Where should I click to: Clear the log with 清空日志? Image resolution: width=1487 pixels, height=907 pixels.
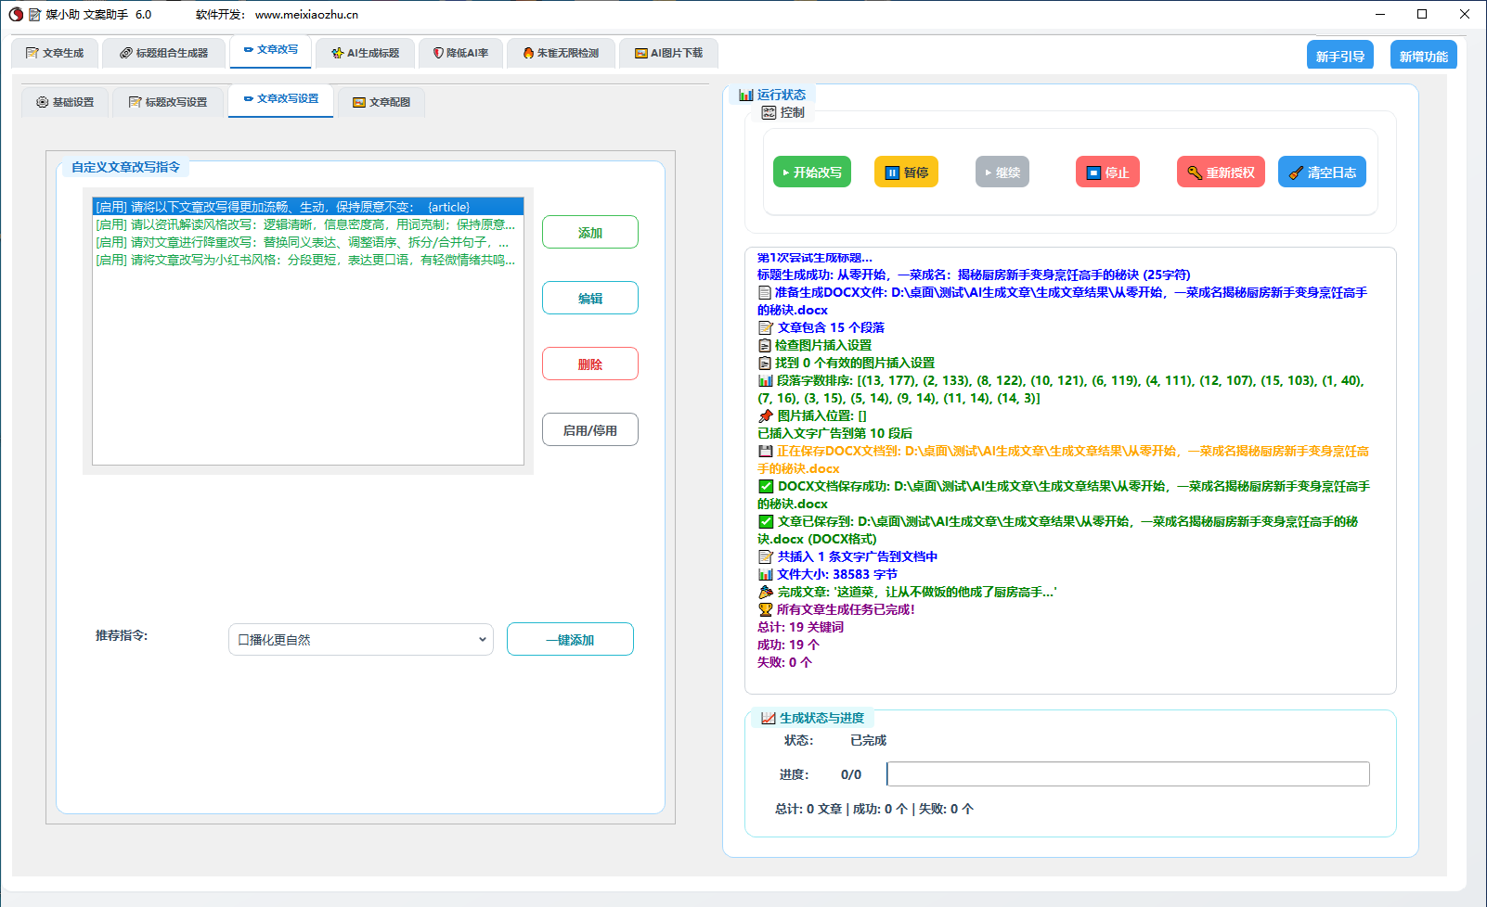tap(1322, 172)
